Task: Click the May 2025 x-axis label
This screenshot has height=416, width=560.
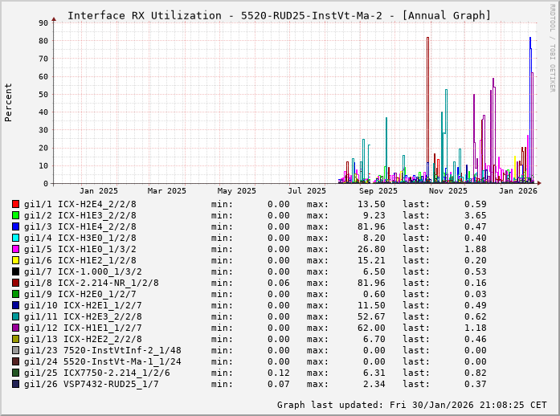Action: [237, 190]
